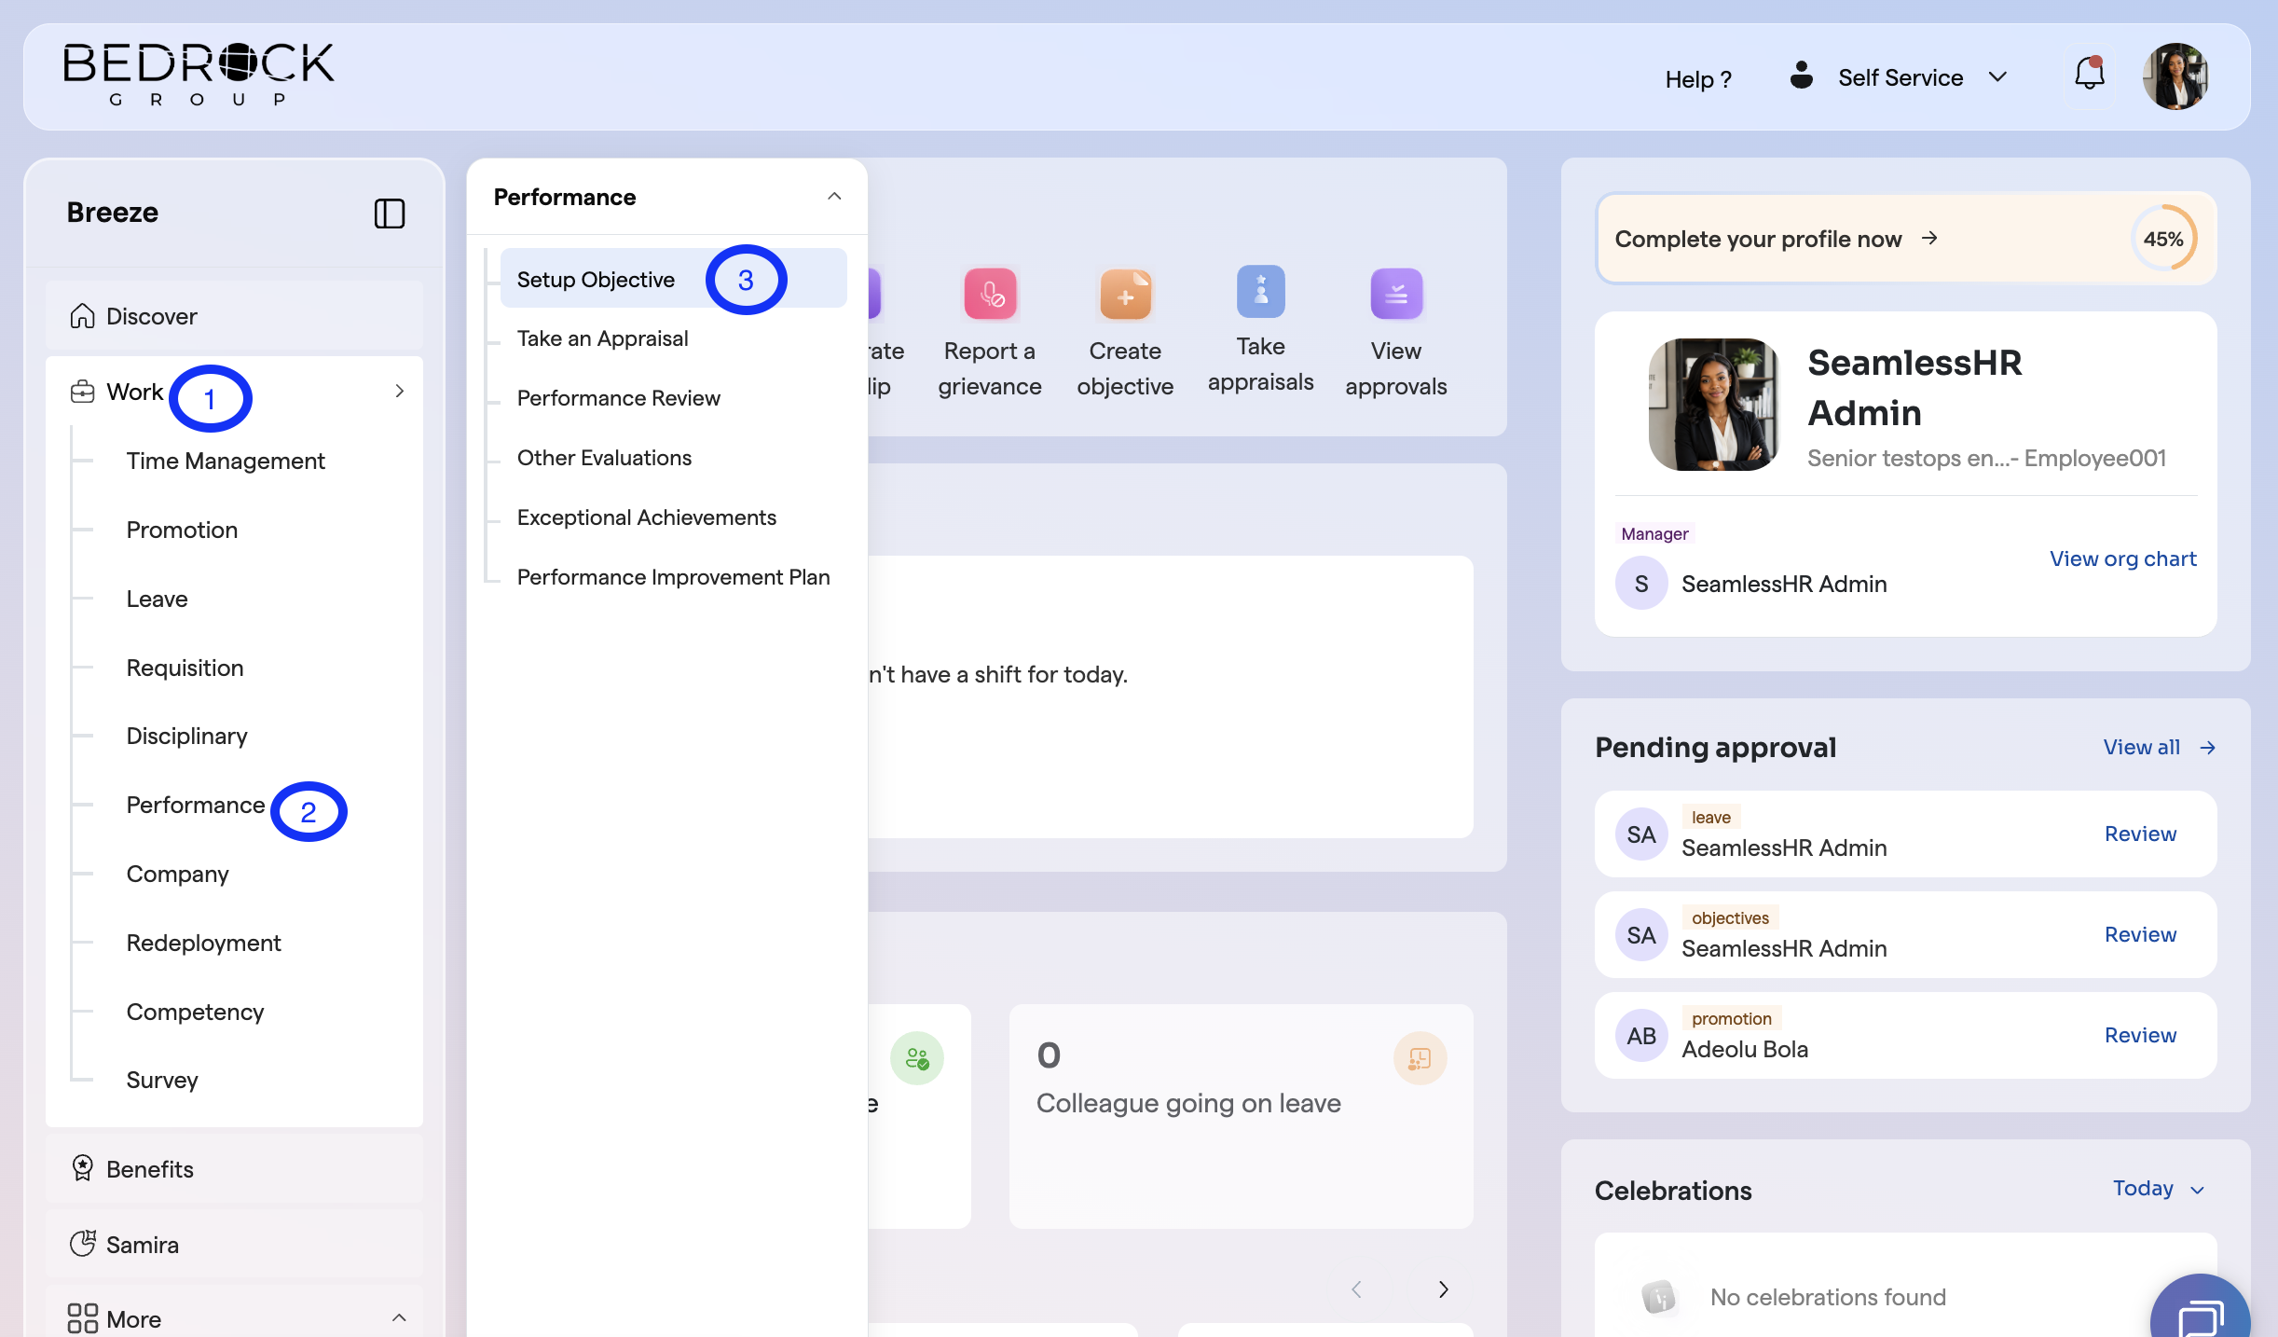Collapse the More section chevron
The image size is (2278, 1337).
click(399, 1318)
